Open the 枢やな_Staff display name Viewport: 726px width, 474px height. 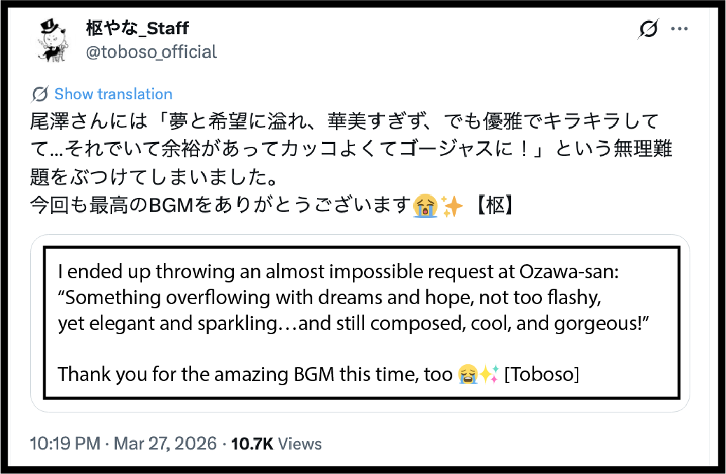[137, 28]
